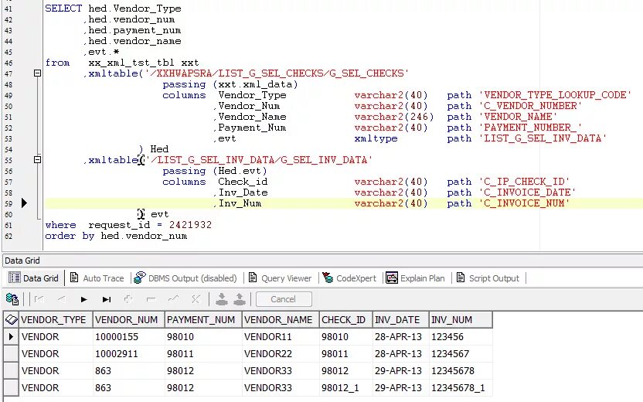This screenshot has height=402, width=643.
Task: Click line number 61 in gutter
Action: [x=9, y=225]
